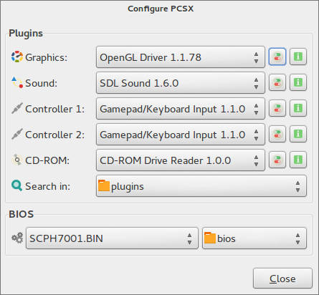This screenshot has height=295, width=319.
Task: Open the bios folder chooser dropdown
Action: pyautogui.click(x=254, y=238)
